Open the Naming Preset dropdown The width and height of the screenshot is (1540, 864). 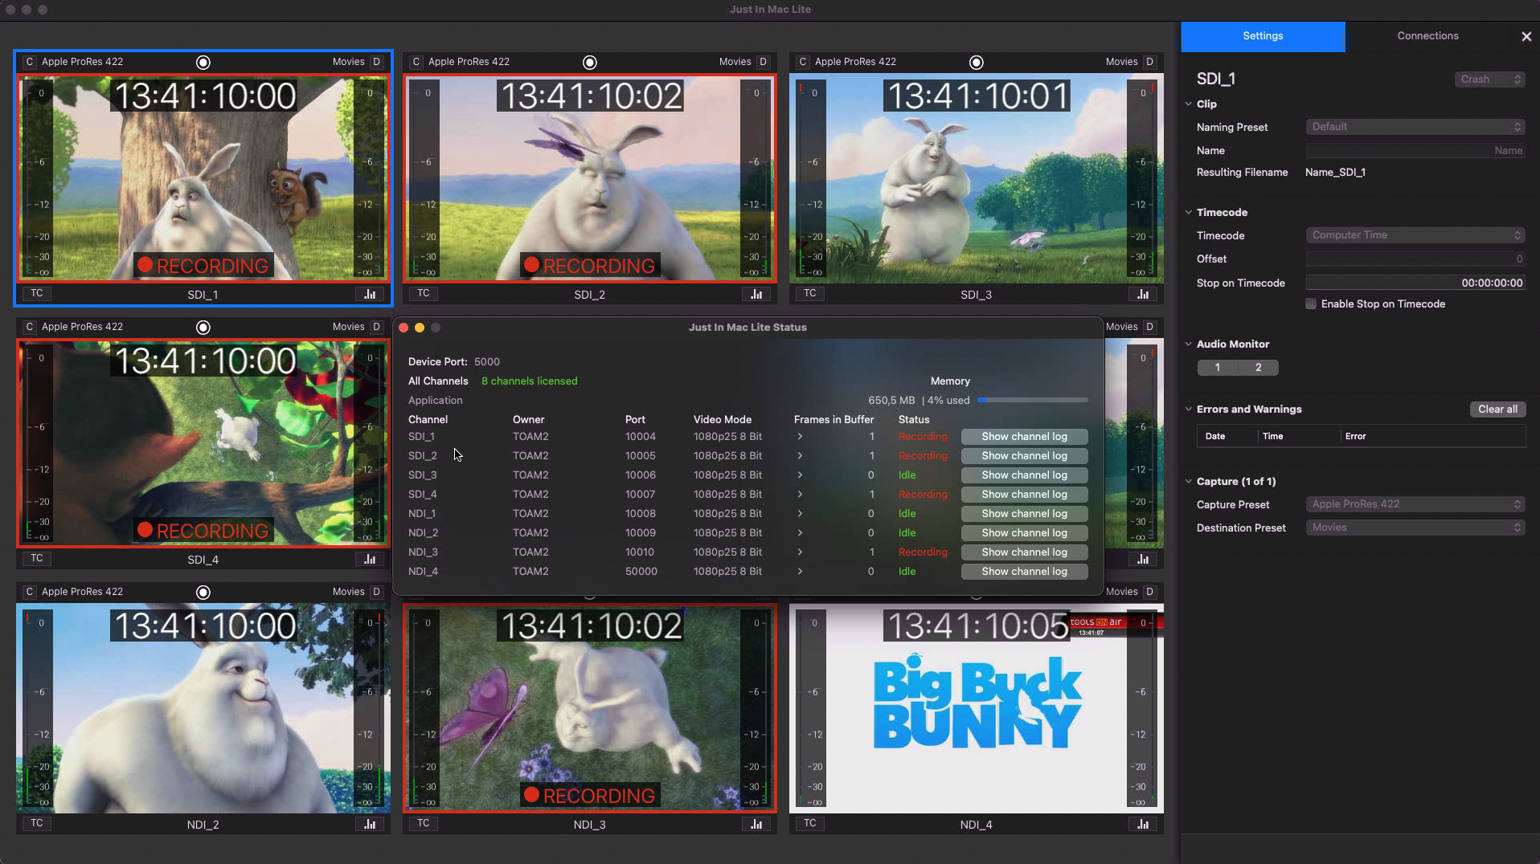coord(1415,127)
